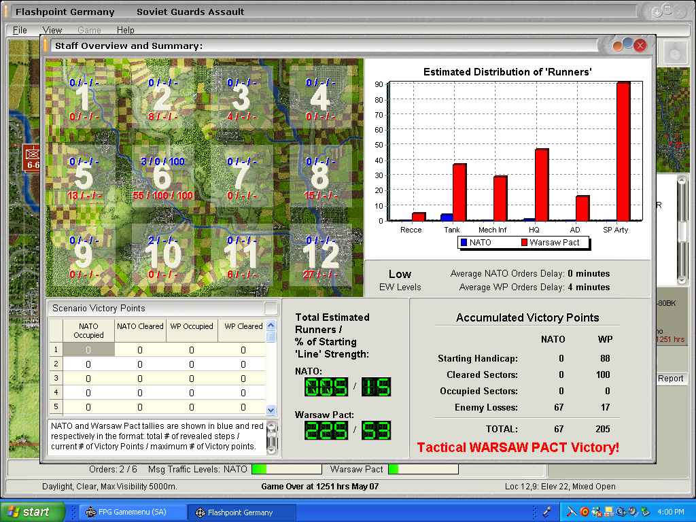Open the View menu

(52, 30)
